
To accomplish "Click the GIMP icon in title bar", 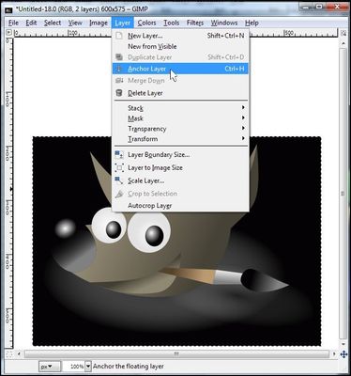I will point(9,9).
